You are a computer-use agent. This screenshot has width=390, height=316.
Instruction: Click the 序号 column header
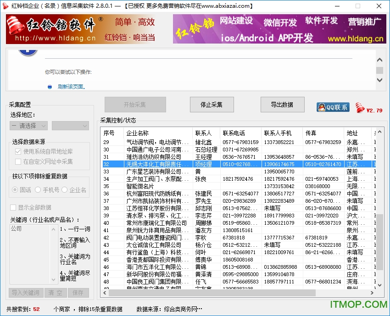coord(112,133)
